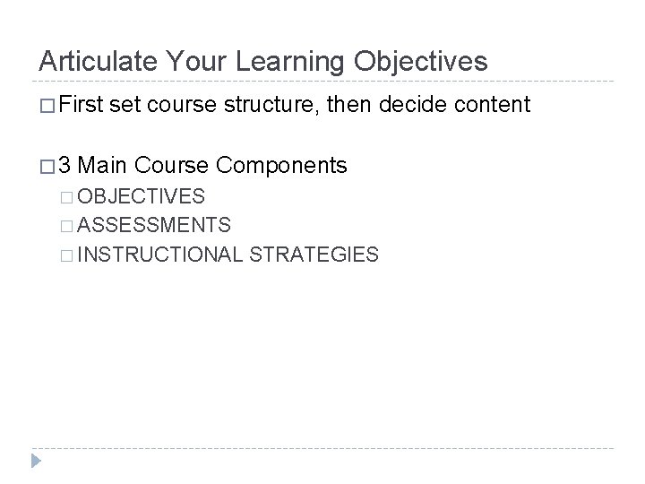Click the word "content" ending the first bullet
The width and height of the screenshot is (645, 484).
(x=494, y=107)
